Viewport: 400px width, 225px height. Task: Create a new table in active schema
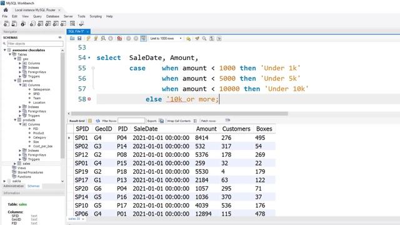point(40,24)
